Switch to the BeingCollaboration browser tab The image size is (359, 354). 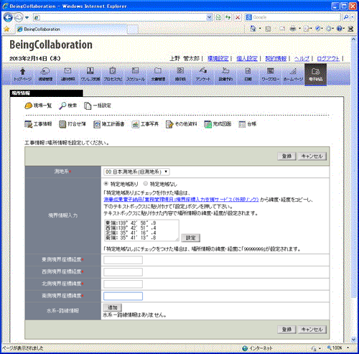(x=72, y=29)
